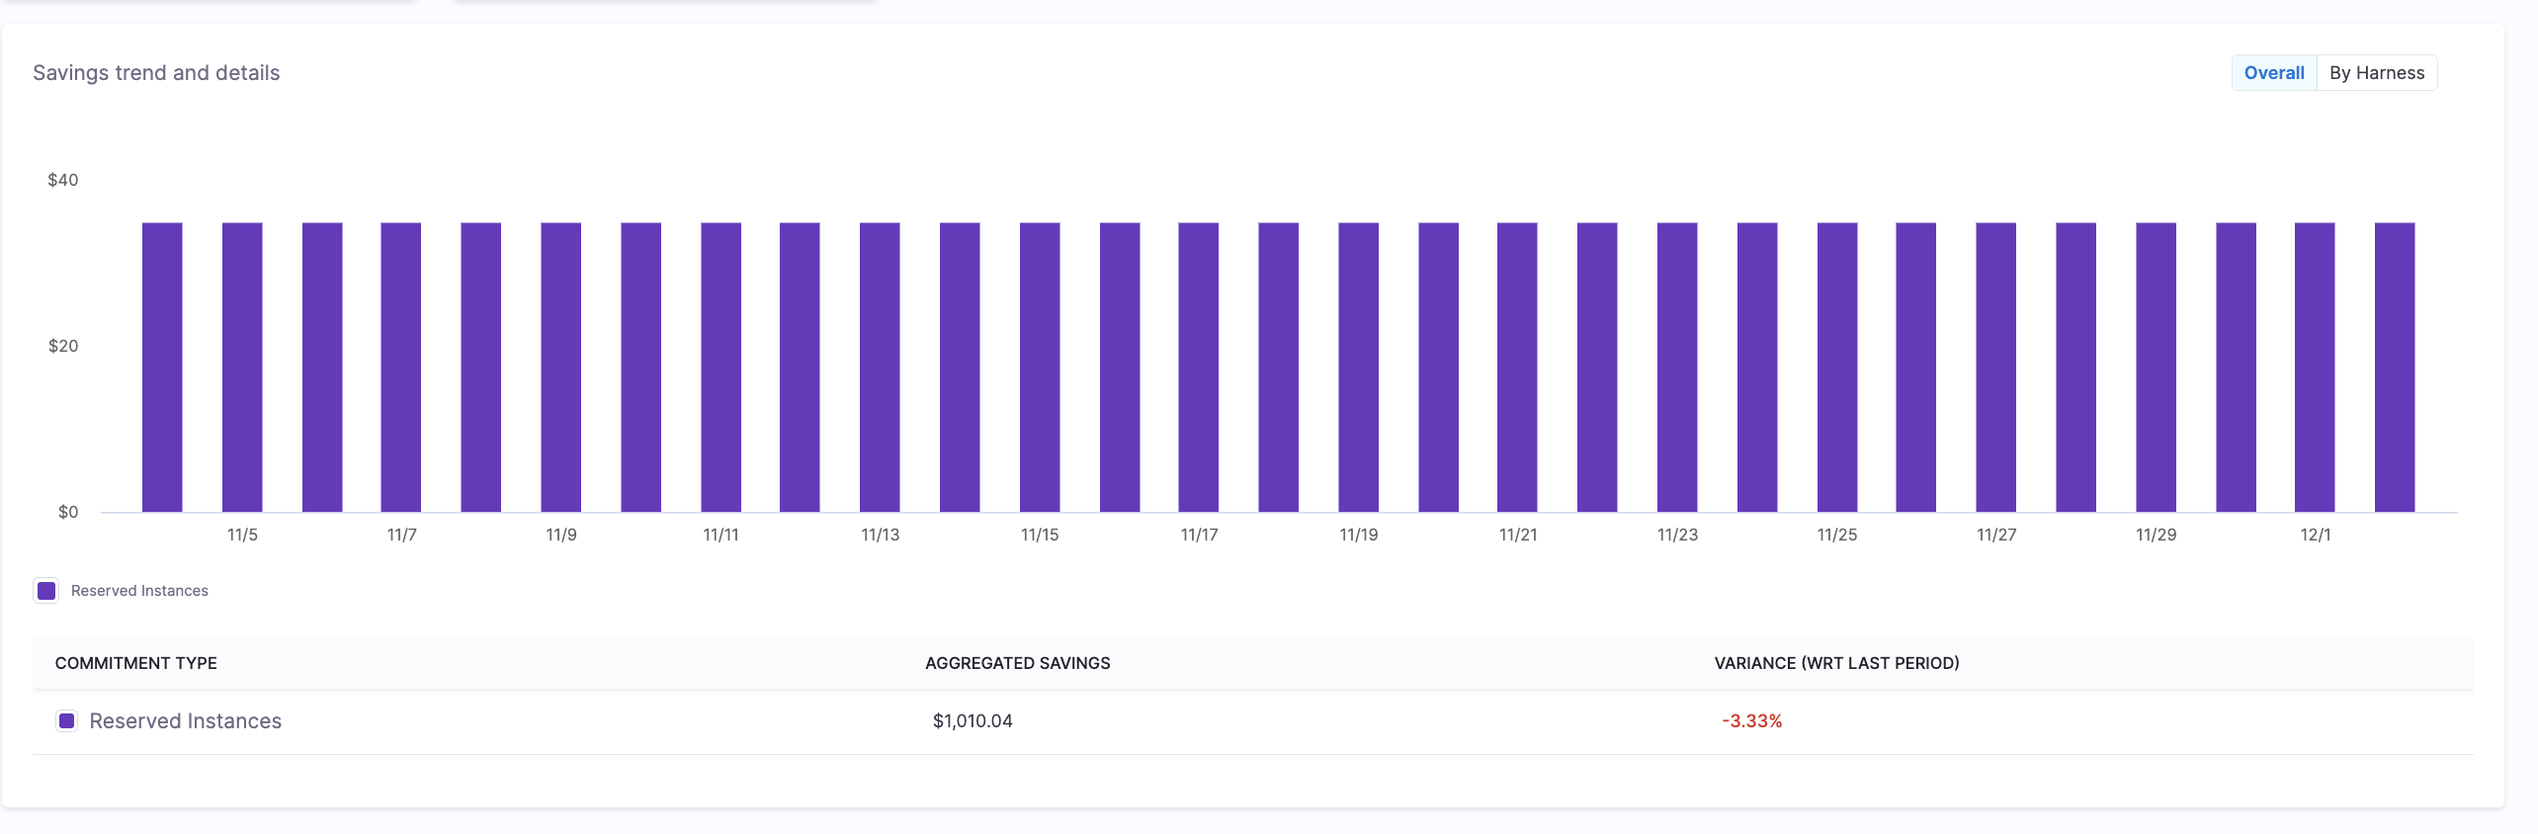Image resolution: width=2538 pixels, height=834 pixels.
Task: Click the Reserved Instances legend label text
Action: tap(139, 591)
